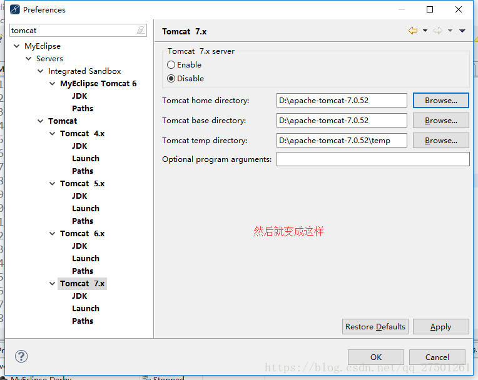This screenshot has width=478, height=380.
Task: Select the Tomcat parent tree item
Action: (63, 121)
